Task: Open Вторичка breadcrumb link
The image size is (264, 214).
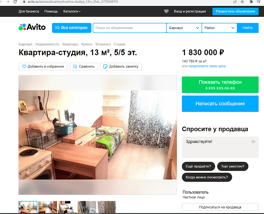Action: click(103, 44)
